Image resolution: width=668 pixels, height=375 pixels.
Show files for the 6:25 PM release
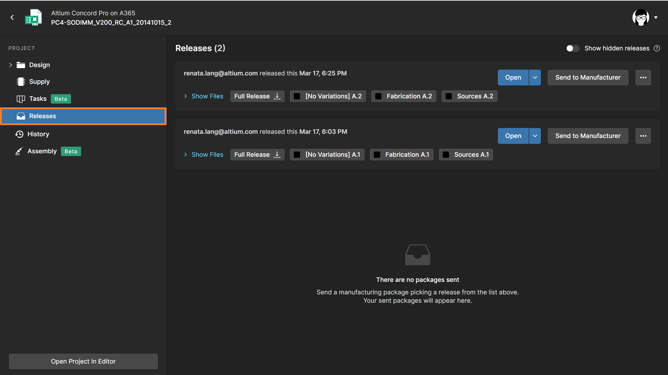click(207, 96)
